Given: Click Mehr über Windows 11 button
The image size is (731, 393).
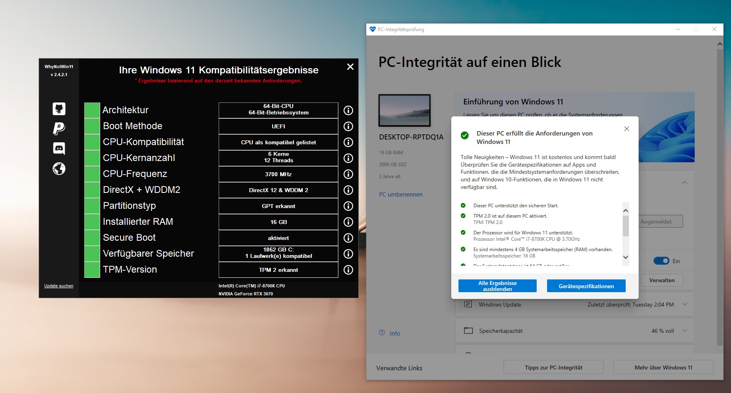Looking at the screenshot, I should pos(663,367).
